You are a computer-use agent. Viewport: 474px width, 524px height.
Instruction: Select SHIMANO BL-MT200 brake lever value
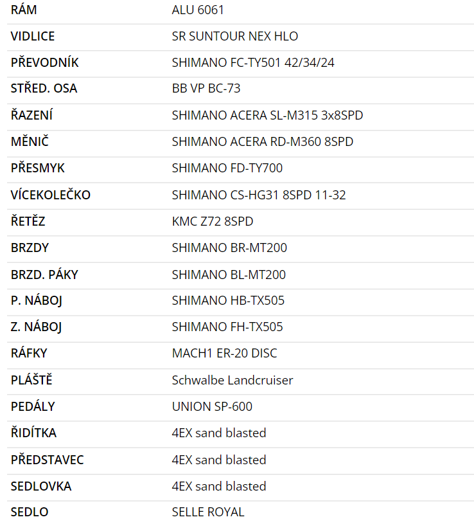point(229,275)
